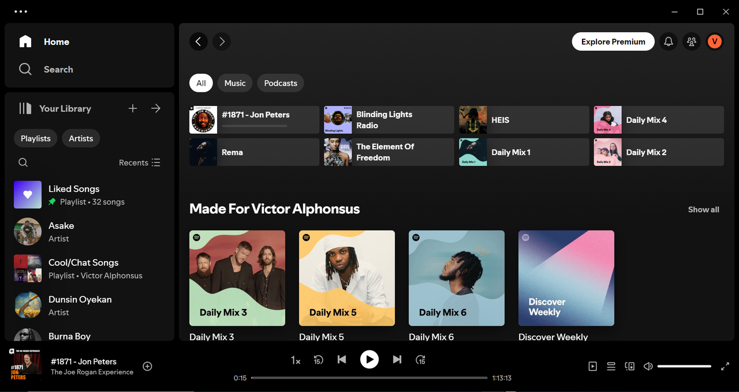The image size is (739, 392).
Task: Open the Queue
Action: 611,366
